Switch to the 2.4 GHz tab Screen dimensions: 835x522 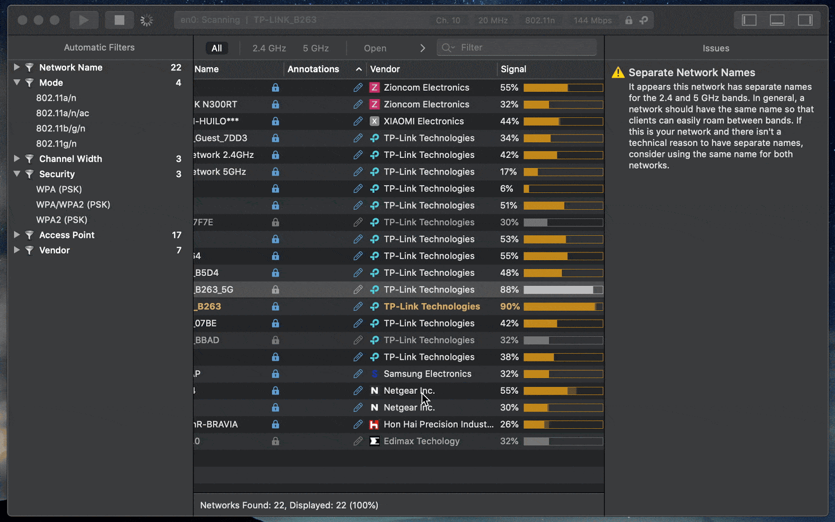point(269,48)
